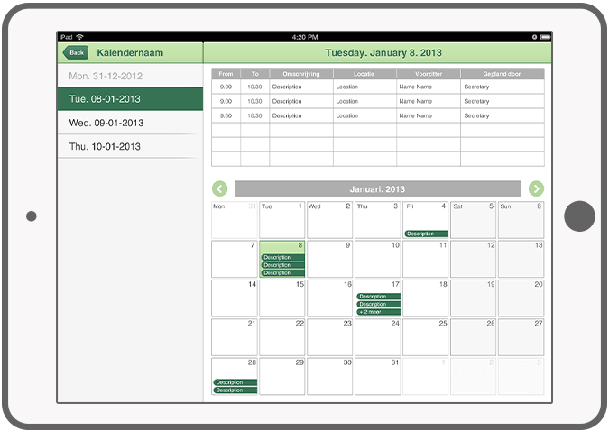Select day 28 in the calendar
The image size is (609, 431).
pyautogui.click(x=235, y=376)
